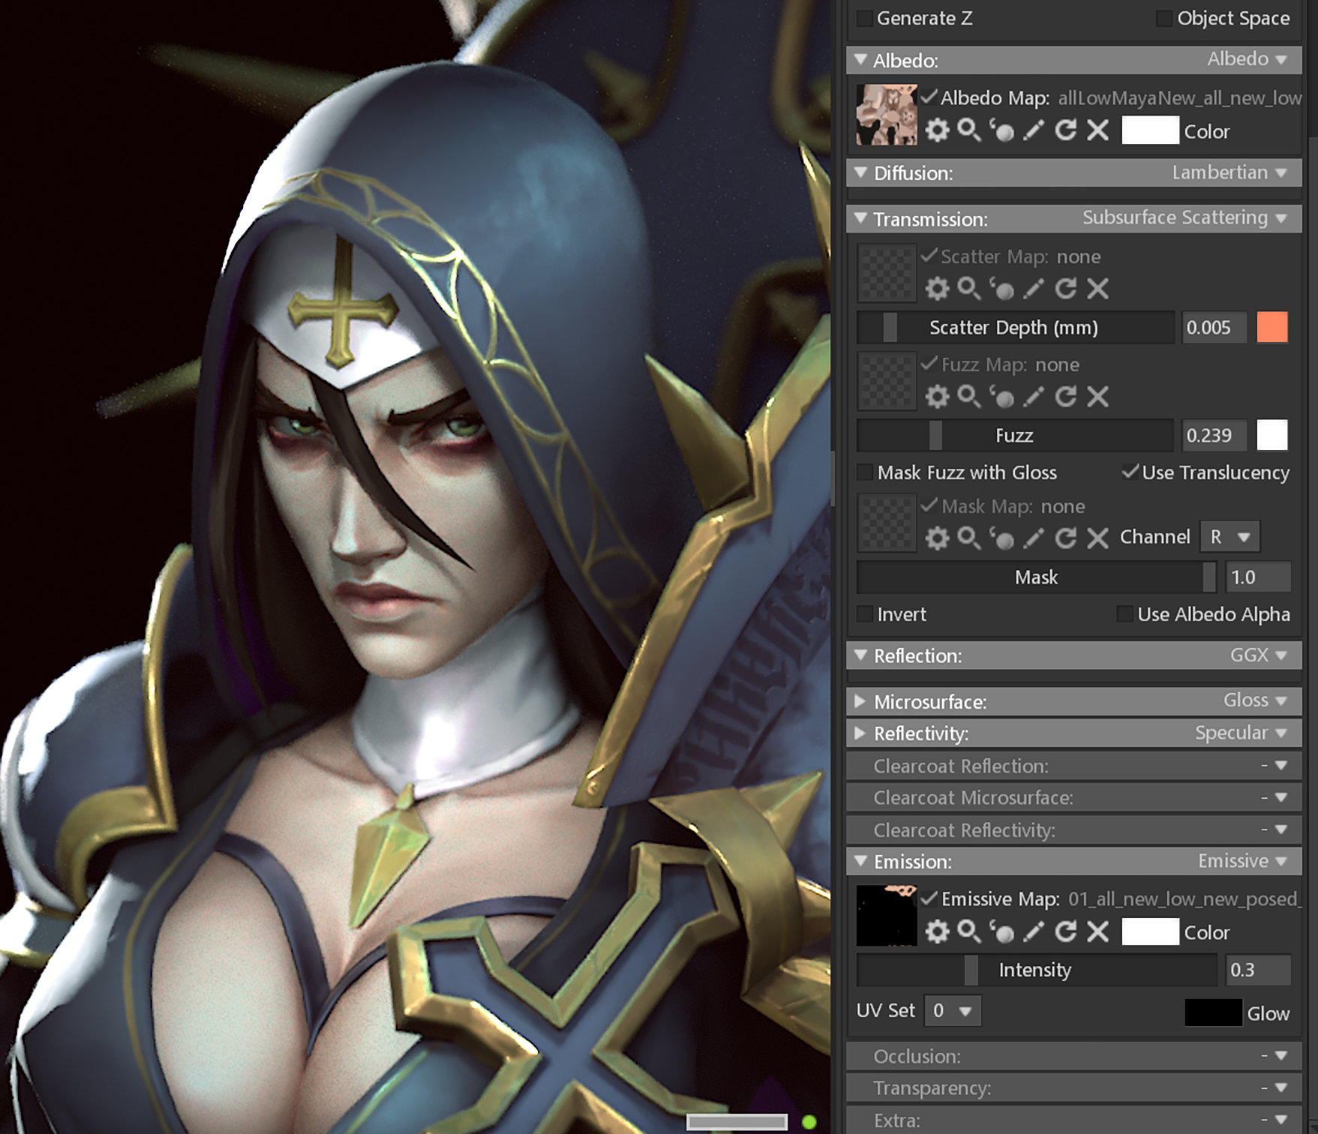Open the Albedo model dropdown
Image resolution: width=1318 pixels, height=1134 pixels.
[1247, 59]
